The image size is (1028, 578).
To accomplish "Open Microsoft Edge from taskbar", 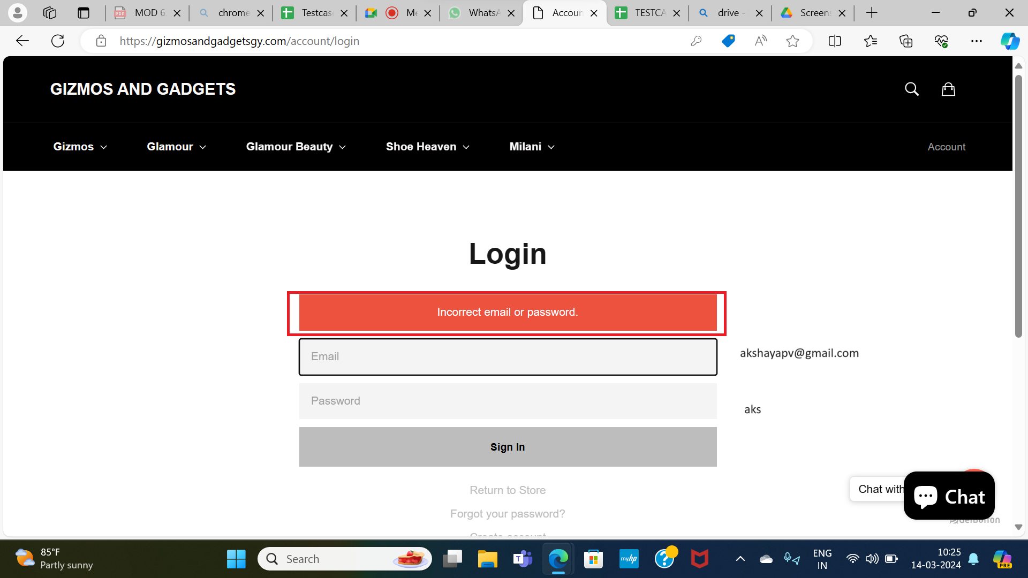I will [558, 559].
